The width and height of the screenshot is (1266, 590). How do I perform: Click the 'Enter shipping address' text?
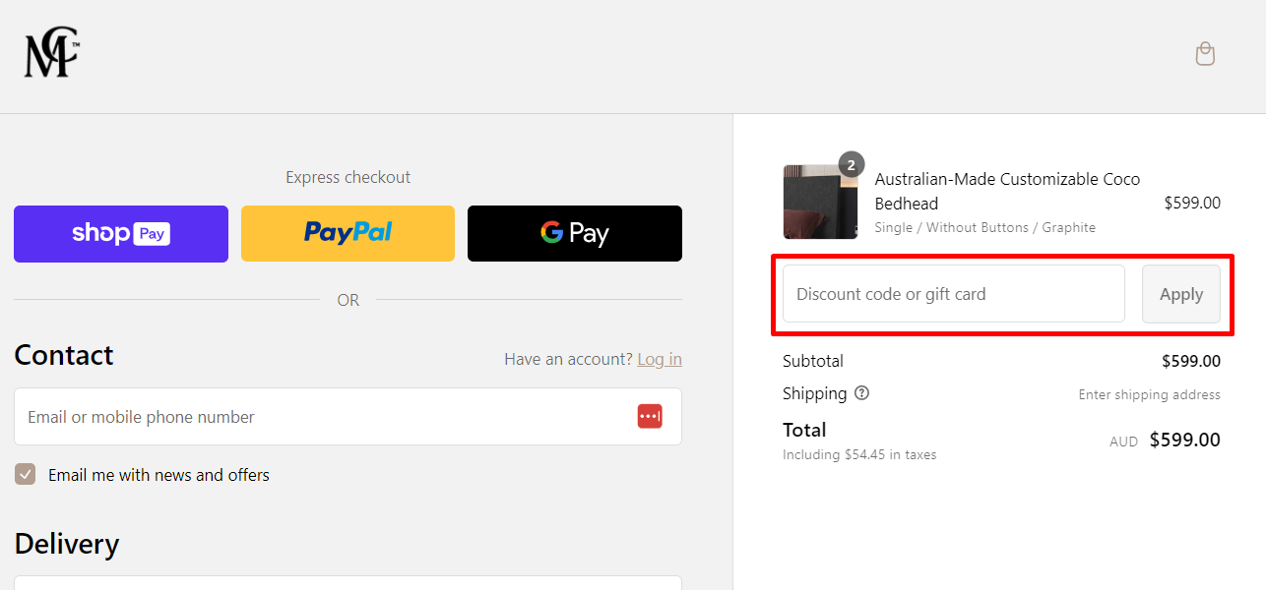(1149, 394)
